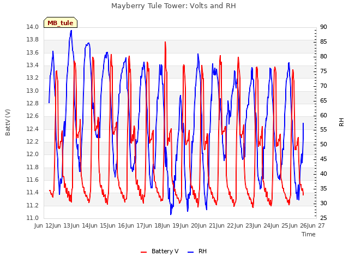Viewport: 349px width, 262px height.
Task: Click the MB_tule annotation label
Action: (x=61, y=22)
